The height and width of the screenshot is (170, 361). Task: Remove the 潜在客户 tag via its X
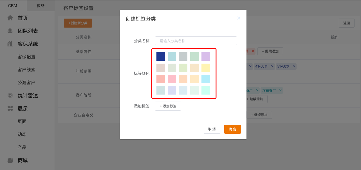[x=280, y=90]
